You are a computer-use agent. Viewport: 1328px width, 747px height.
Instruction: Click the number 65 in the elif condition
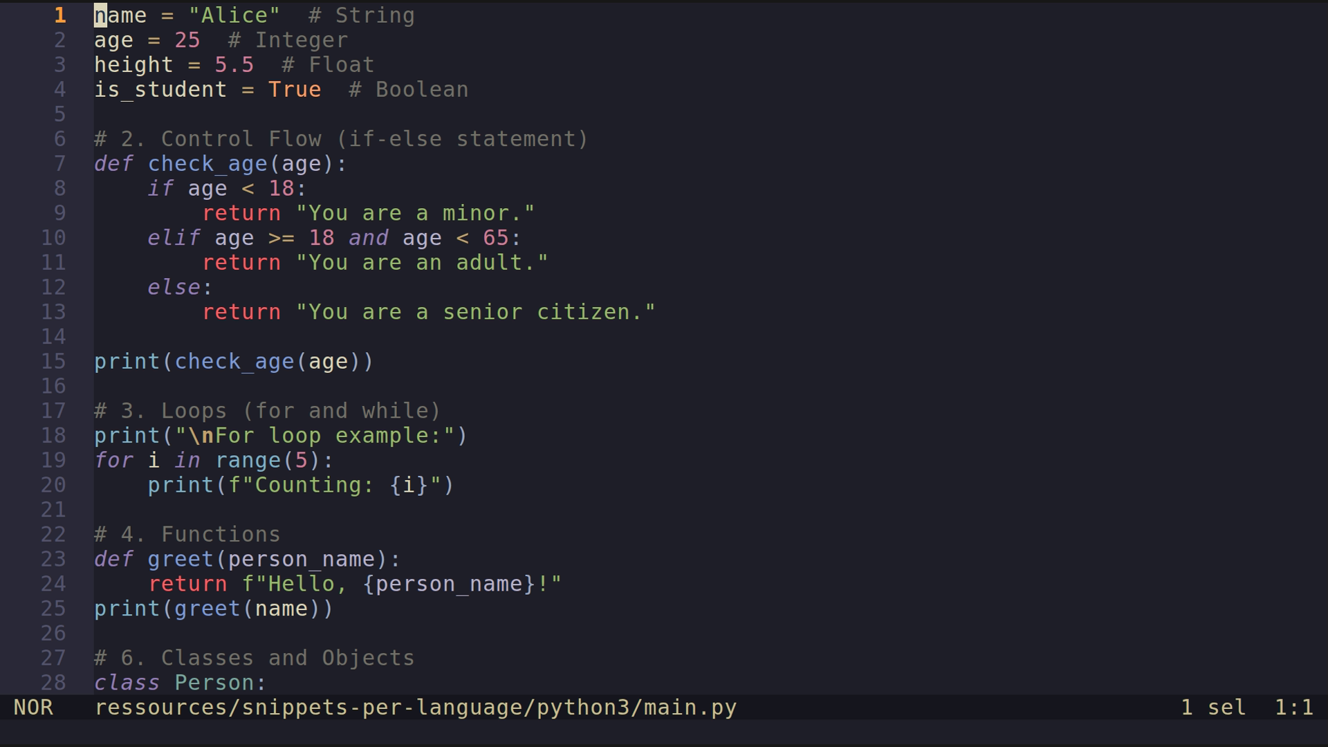coord(496,238)
